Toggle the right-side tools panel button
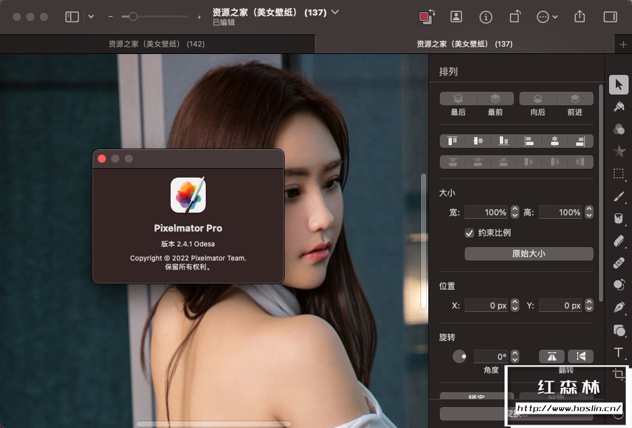The width and height of the screenshot is (632, 428). tap(610, 16)
